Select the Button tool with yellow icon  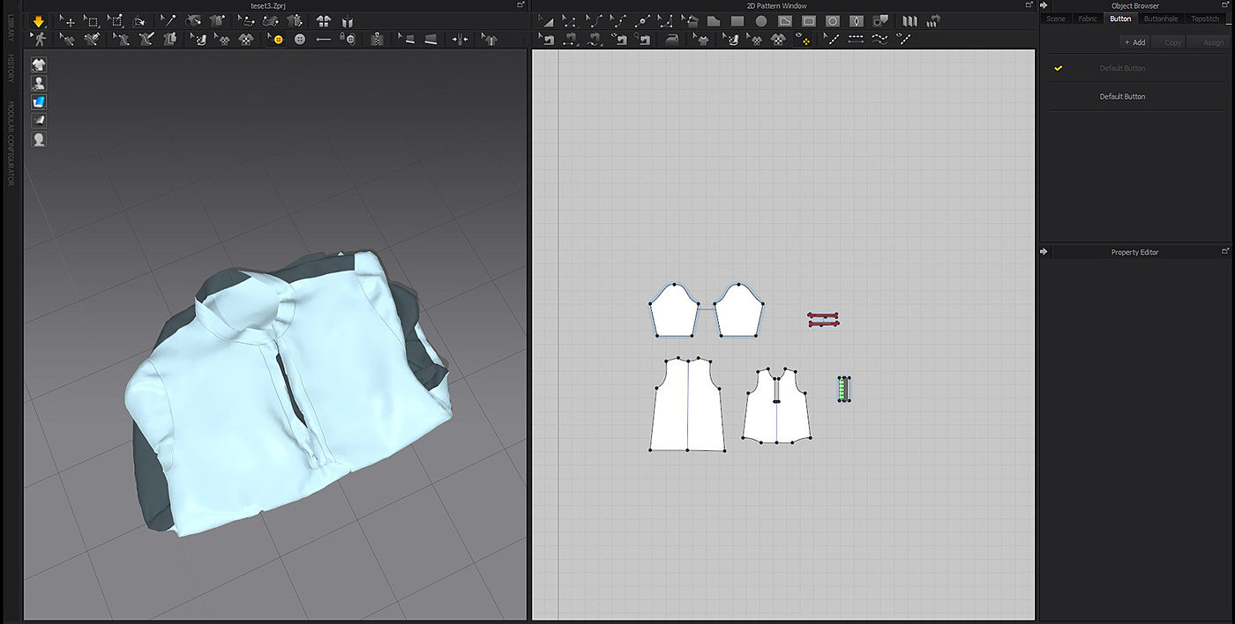(x=278, y=40)
